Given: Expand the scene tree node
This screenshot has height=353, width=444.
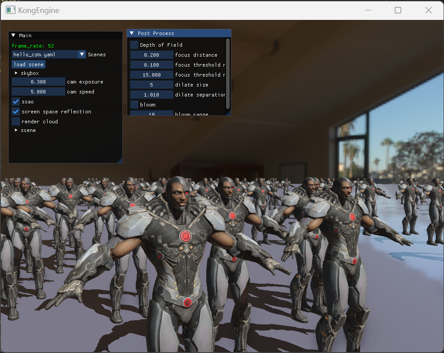Looking at the screenshot, I should click(16, 130).
